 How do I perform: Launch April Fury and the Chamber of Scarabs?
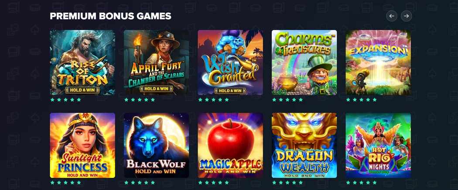[156, 62]
